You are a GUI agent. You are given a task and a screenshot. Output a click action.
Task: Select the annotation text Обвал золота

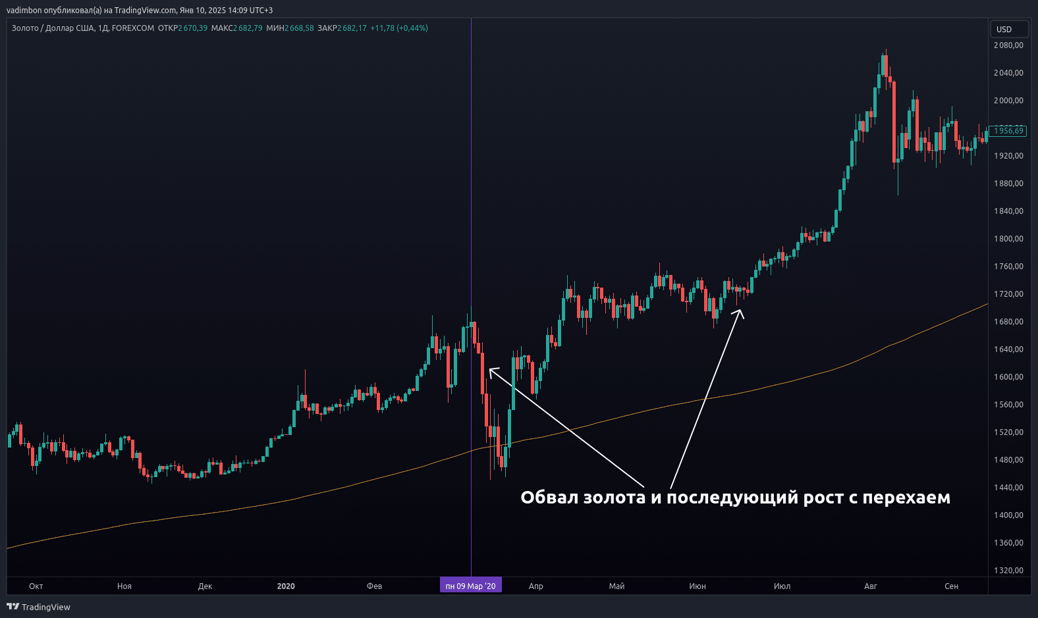(x=582, y=498)
